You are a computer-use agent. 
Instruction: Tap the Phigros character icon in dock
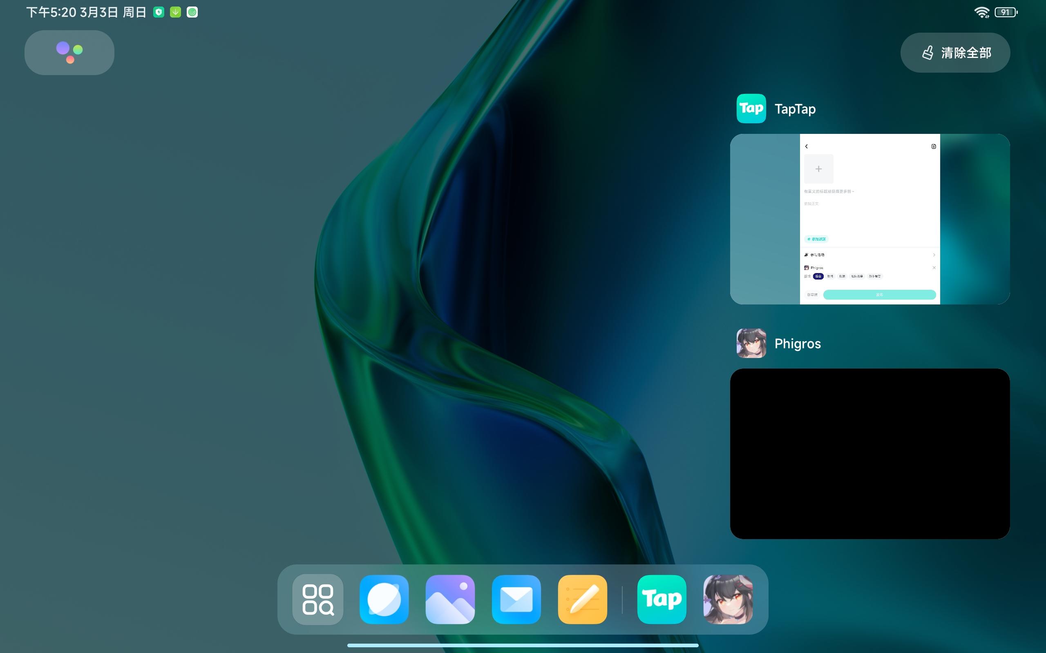point(728,599)
